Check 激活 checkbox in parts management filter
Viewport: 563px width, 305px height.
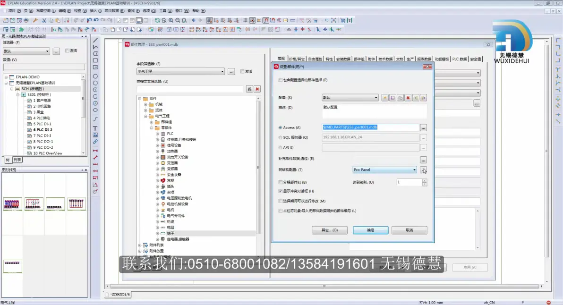point(242,71)
